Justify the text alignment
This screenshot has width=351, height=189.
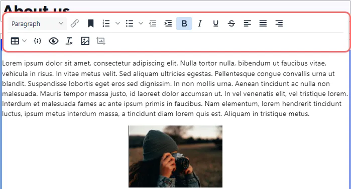click(x=263, y=23)
